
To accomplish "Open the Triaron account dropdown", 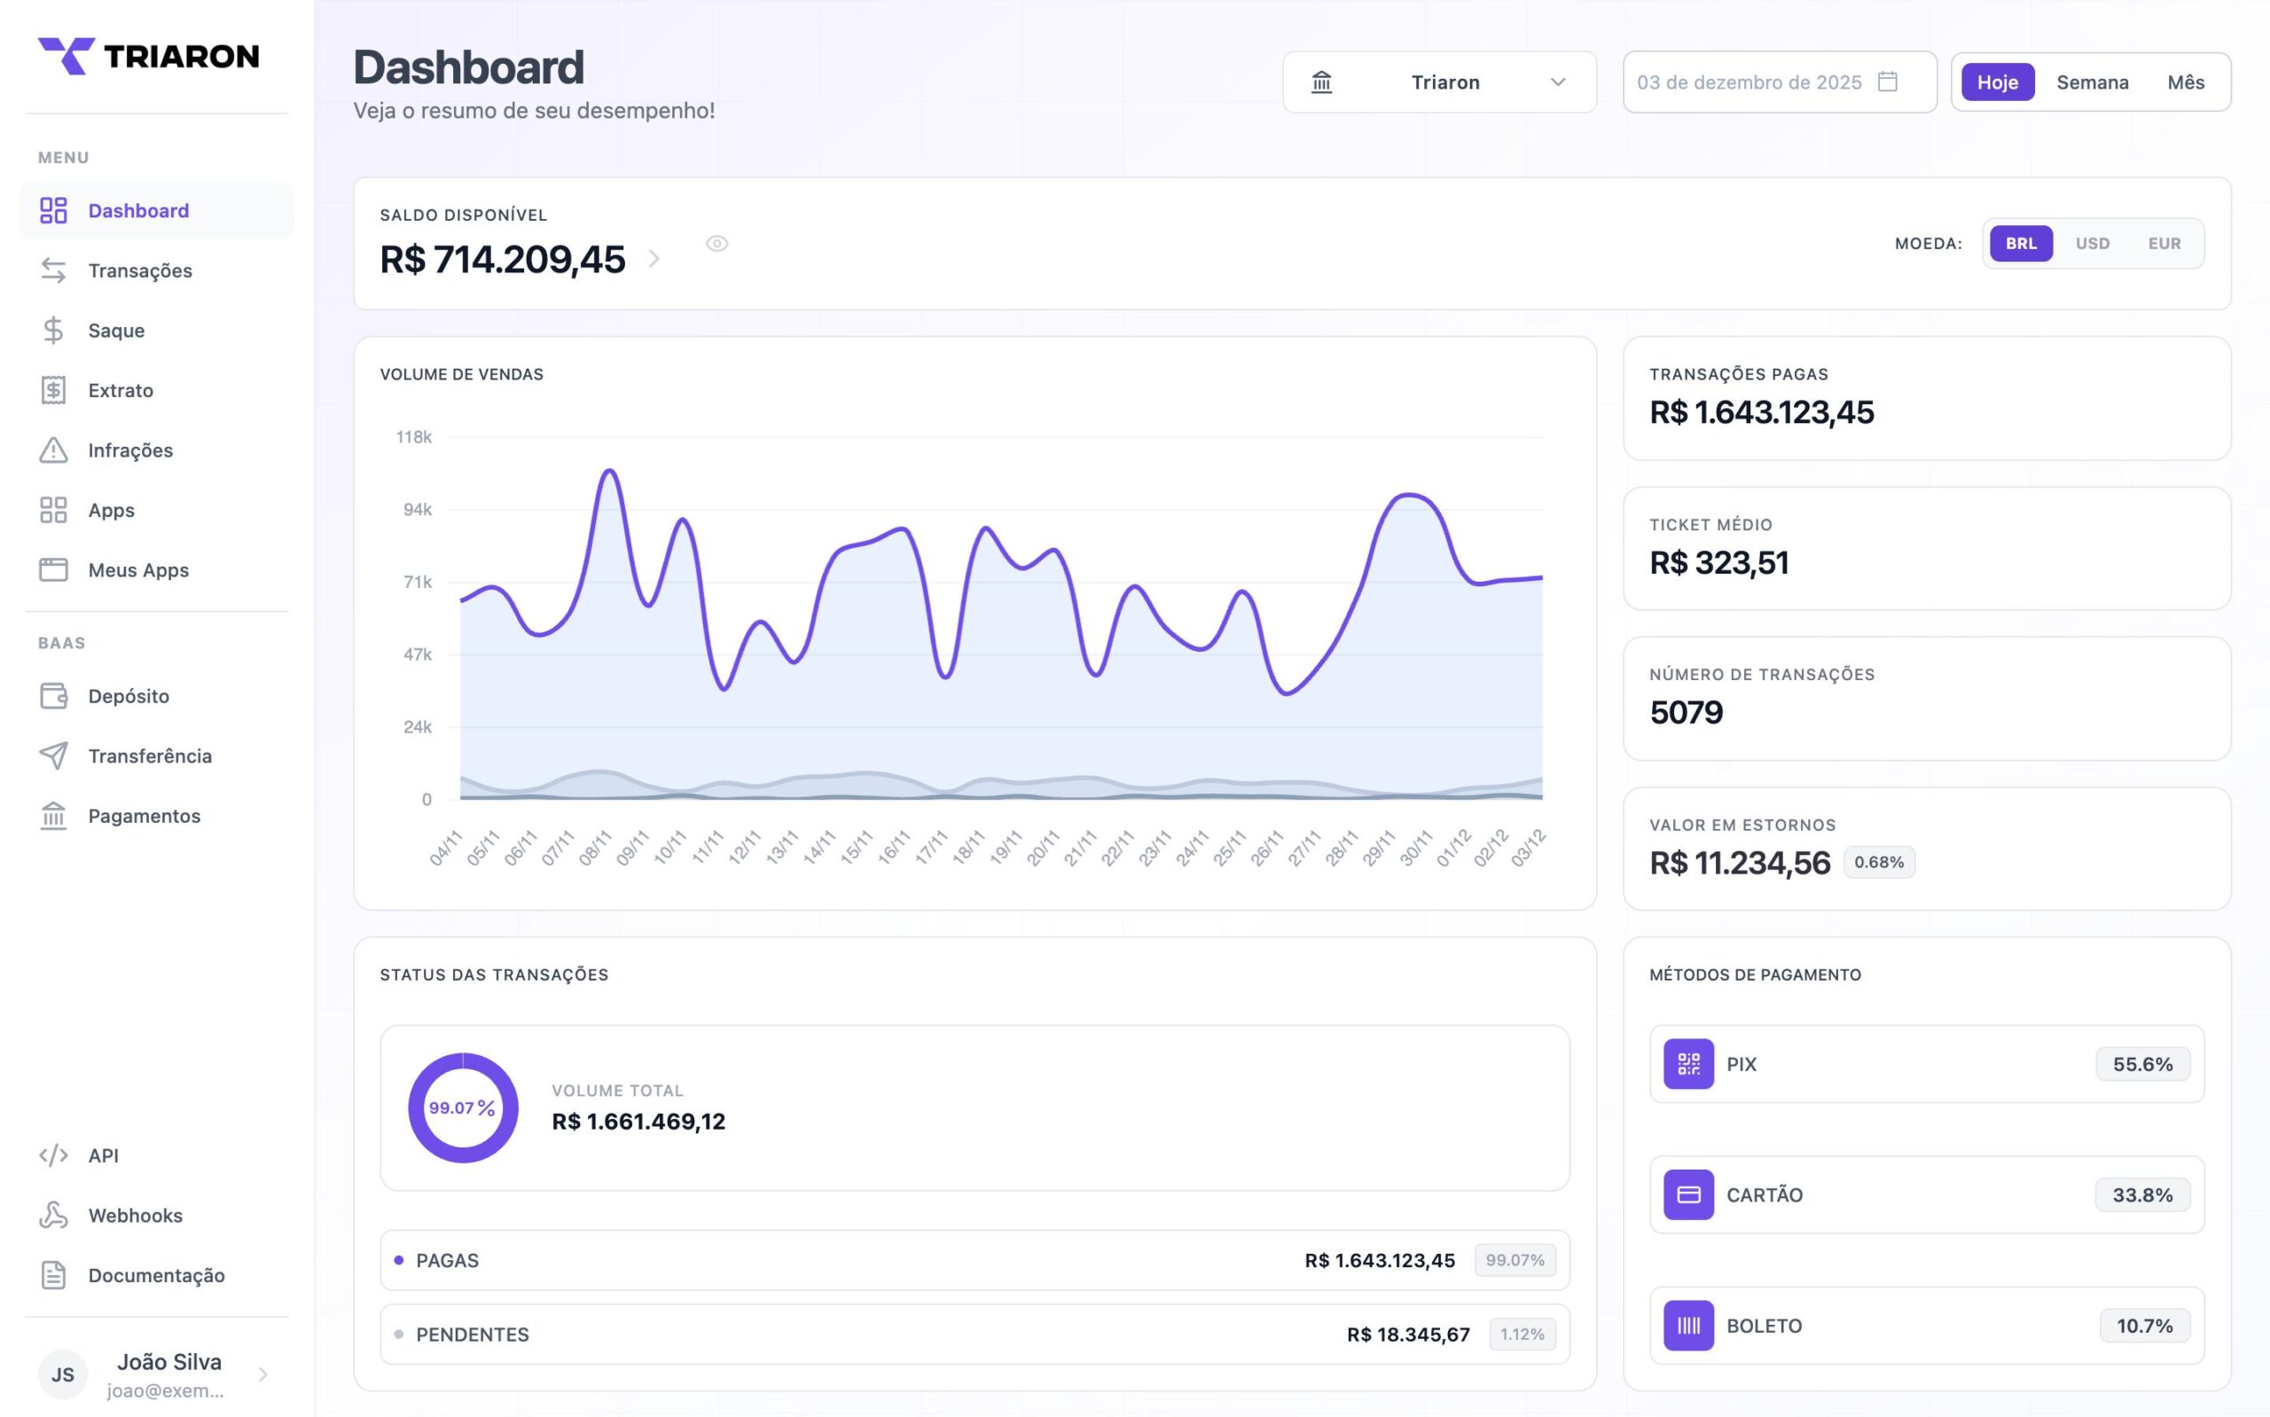I will pos(1438,82).
